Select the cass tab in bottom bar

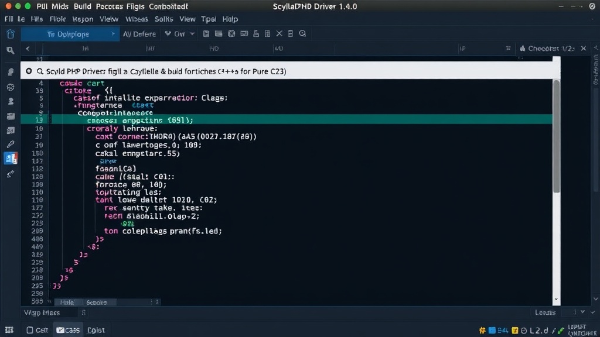pos(68,330)
